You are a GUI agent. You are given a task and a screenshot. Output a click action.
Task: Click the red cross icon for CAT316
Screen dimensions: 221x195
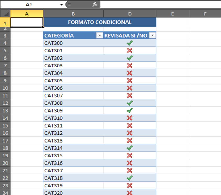130,163
